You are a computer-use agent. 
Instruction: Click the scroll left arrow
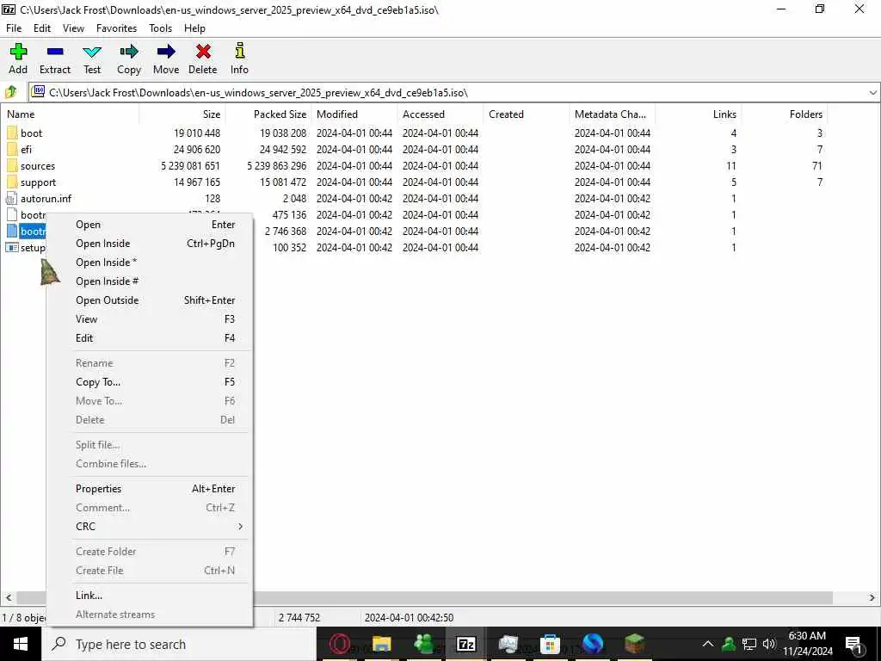9,597
